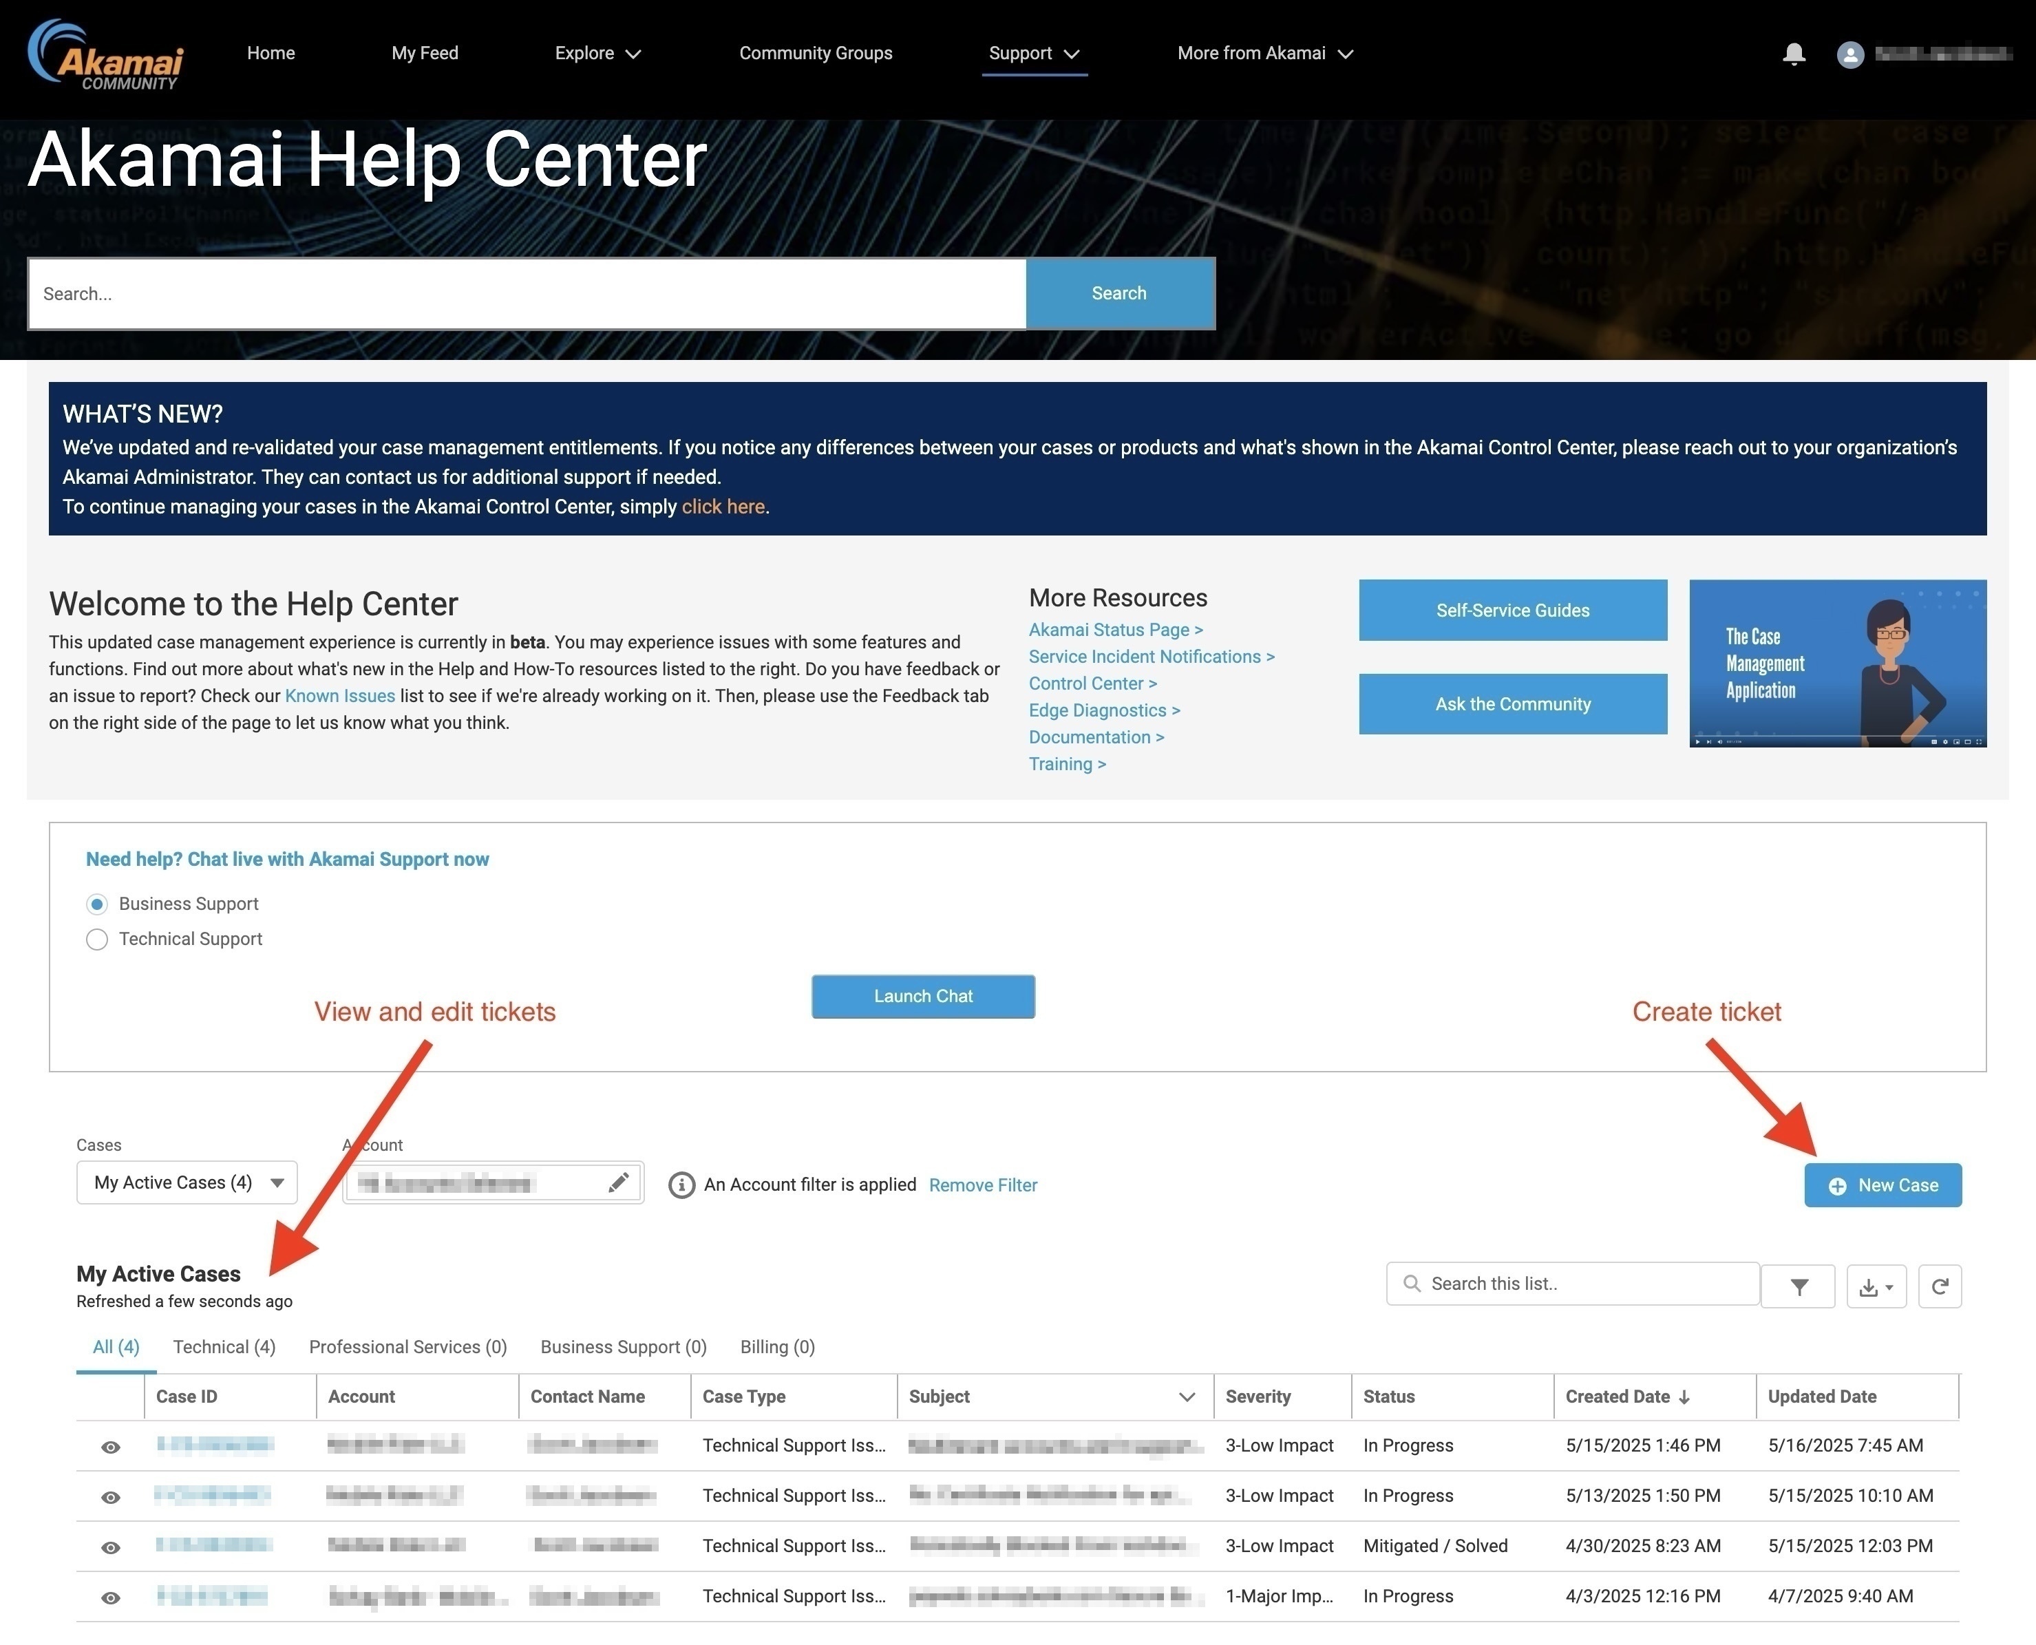The image size is (2036, 1645).
Task: Expand the Explore menu
Action: point(597,54)
